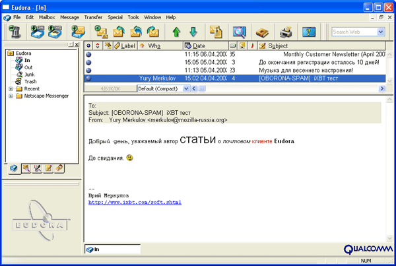The image size is (396, 266).
Task: Go to next message with teal down arrow
Action: coord(193,32)
